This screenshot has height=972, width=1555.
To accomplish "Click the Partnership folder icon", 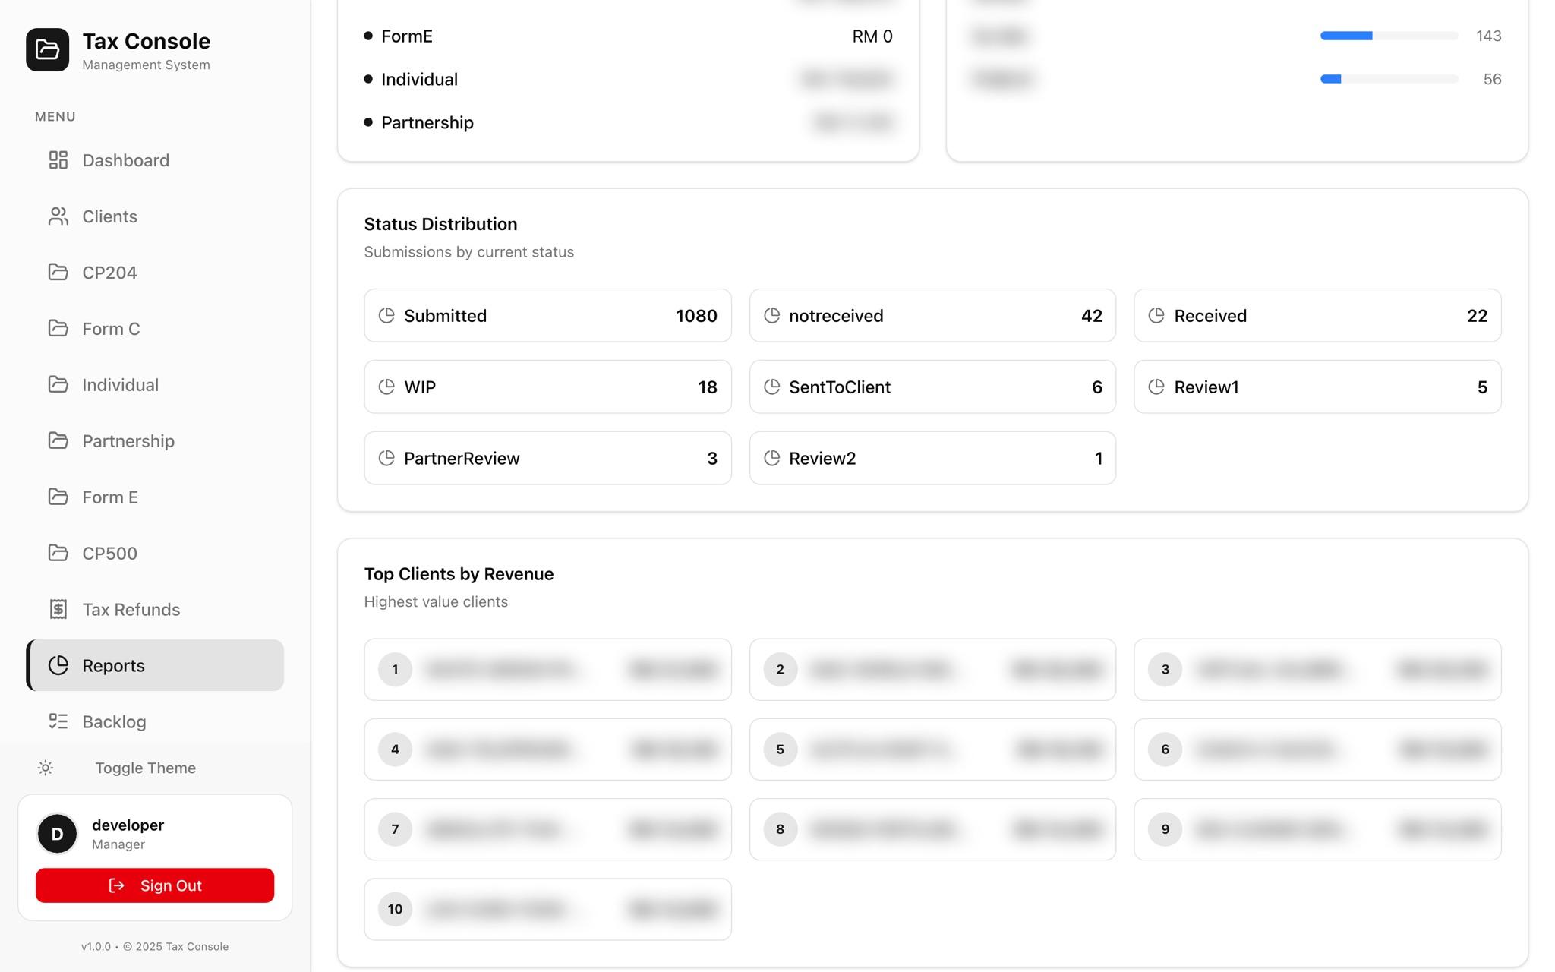I will click(58, 440).
